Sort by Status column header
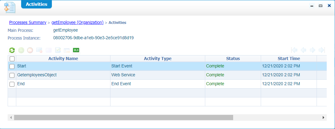Viewport: 335px width, 129px height. pos(233,59)
